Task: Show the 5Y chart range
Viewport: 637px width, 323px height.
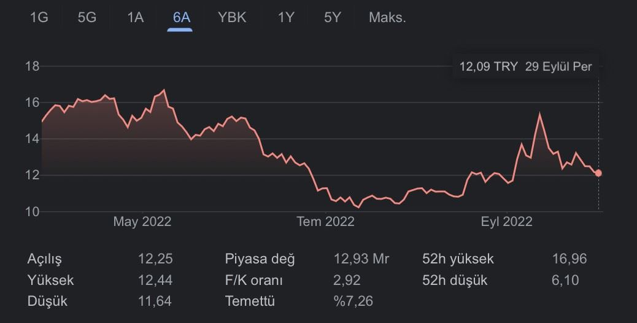Action: coord(333,17)
